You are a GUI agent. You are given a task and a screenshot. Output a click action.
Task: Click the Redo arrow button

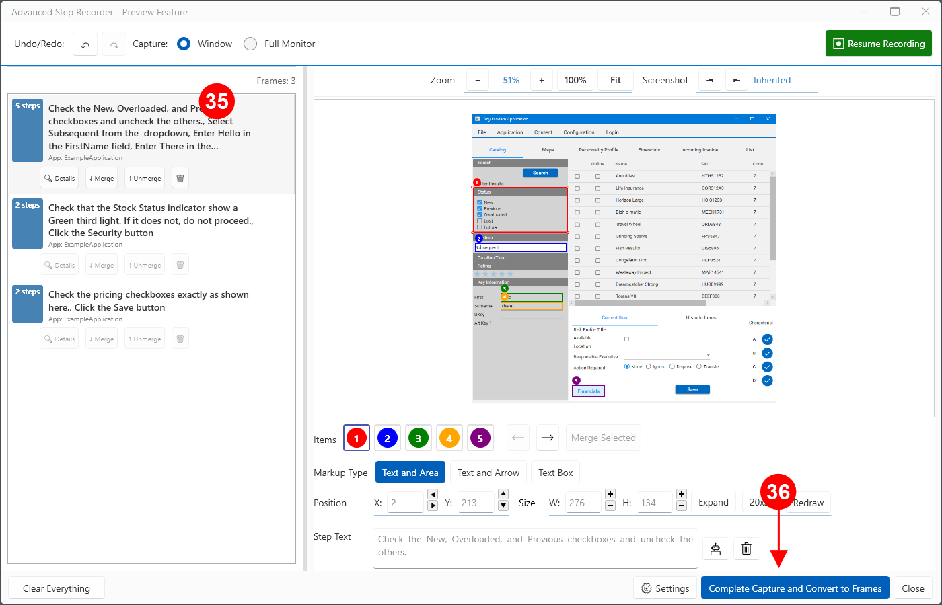[114, 44]
